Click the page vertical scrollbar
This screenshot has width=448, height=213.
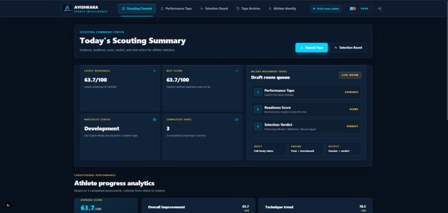coord(446,60)
